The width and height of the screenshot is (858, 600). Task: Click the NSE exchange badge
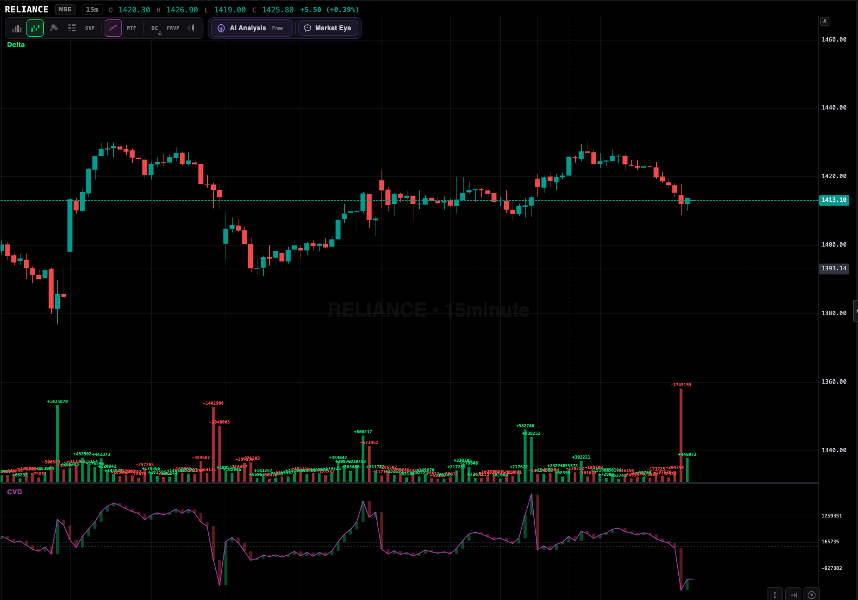[x=65, y=9]
